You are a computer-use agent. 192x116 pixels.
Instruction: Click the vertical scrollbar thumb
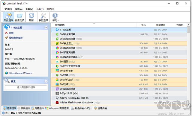tap(189, 29)
